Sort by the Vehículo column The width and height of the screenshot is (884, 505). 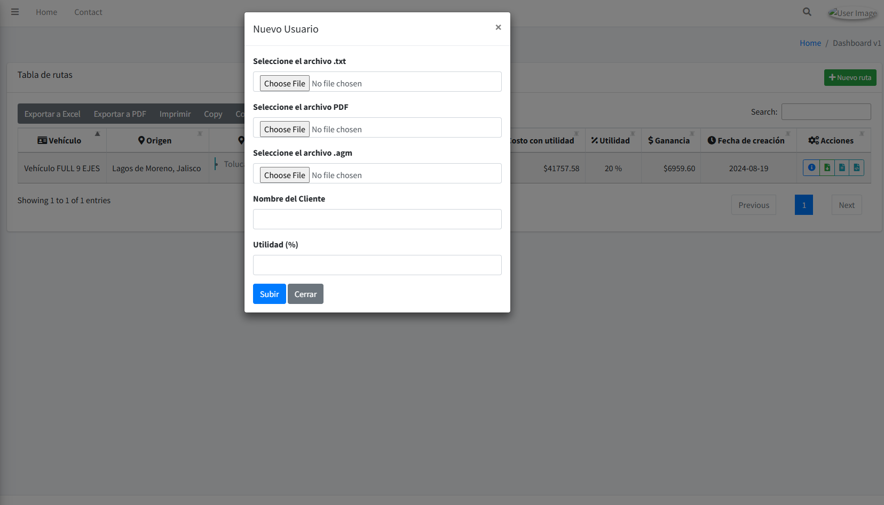62,140
